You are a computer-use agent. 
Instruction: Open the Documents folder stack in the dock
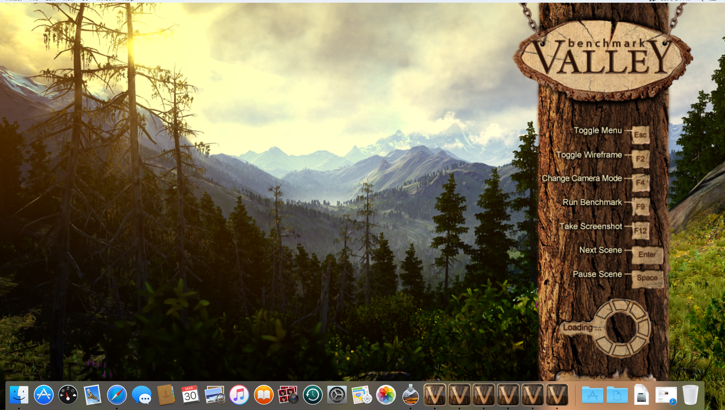[x=617, y=395]
